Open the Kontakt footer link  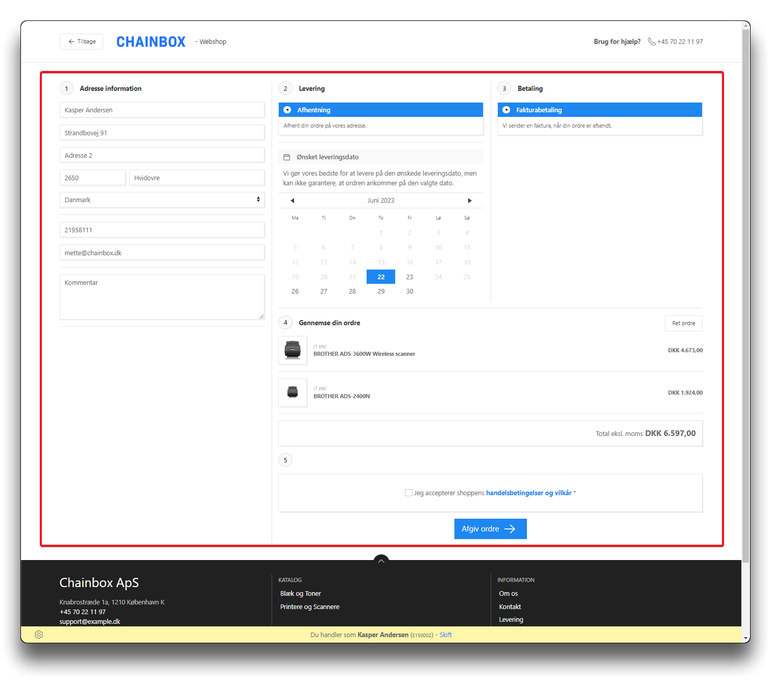pos(510,607)
